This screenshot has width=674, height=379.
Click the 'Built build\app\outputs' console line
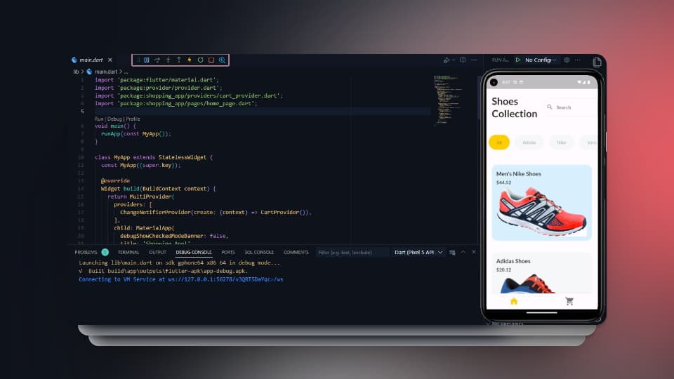coord(164,271)
